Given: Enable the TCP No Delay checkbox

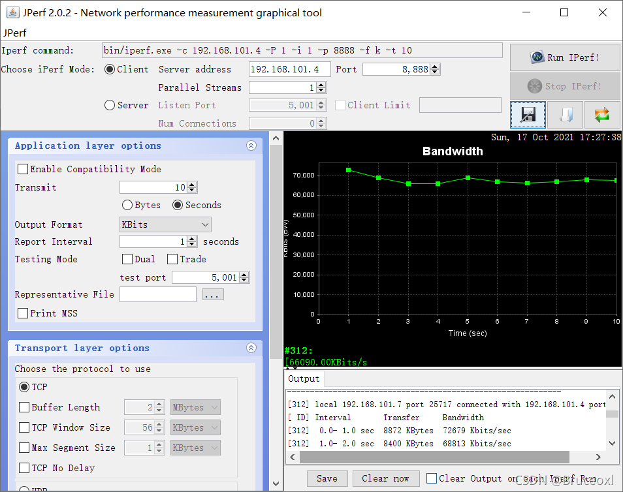Looking at the screenshot, I should (x=24, y=468).
